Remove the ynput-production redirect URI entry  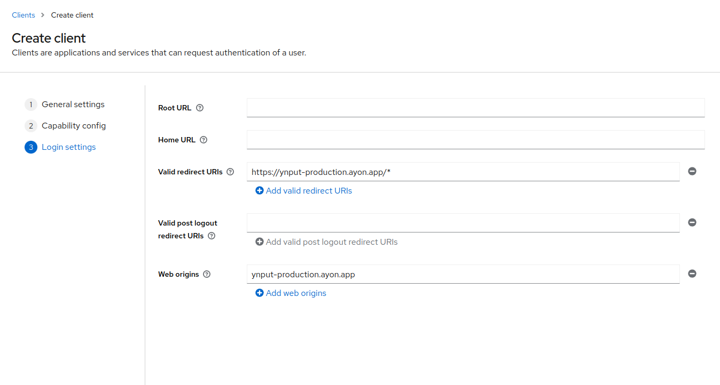tap(692, 171)
